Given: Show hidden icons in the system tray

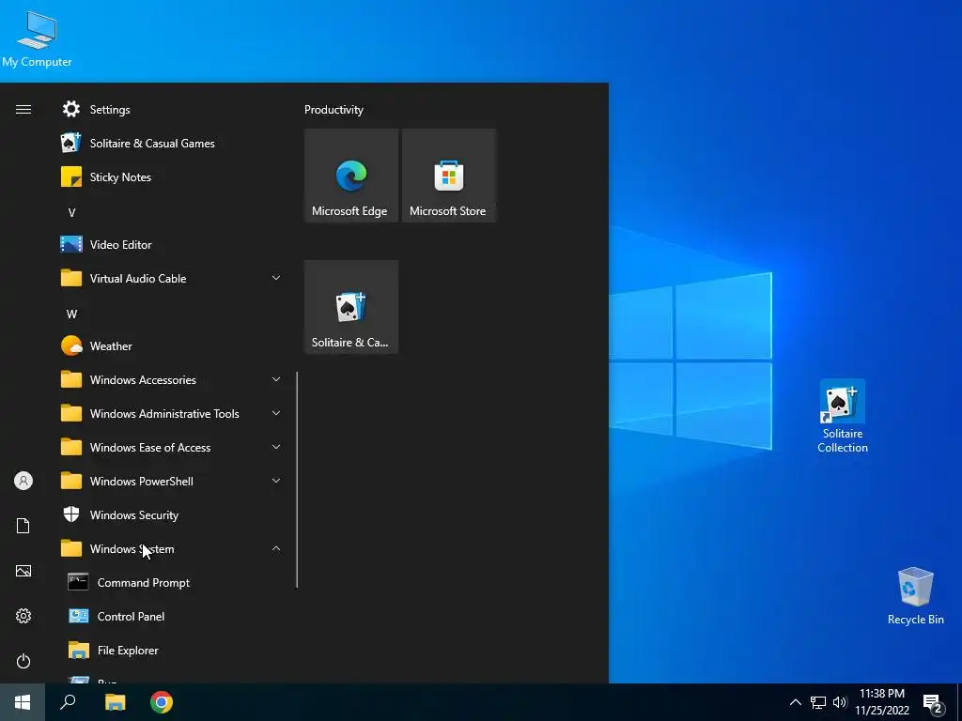Looking at the screenshot, I should (795, 702).
